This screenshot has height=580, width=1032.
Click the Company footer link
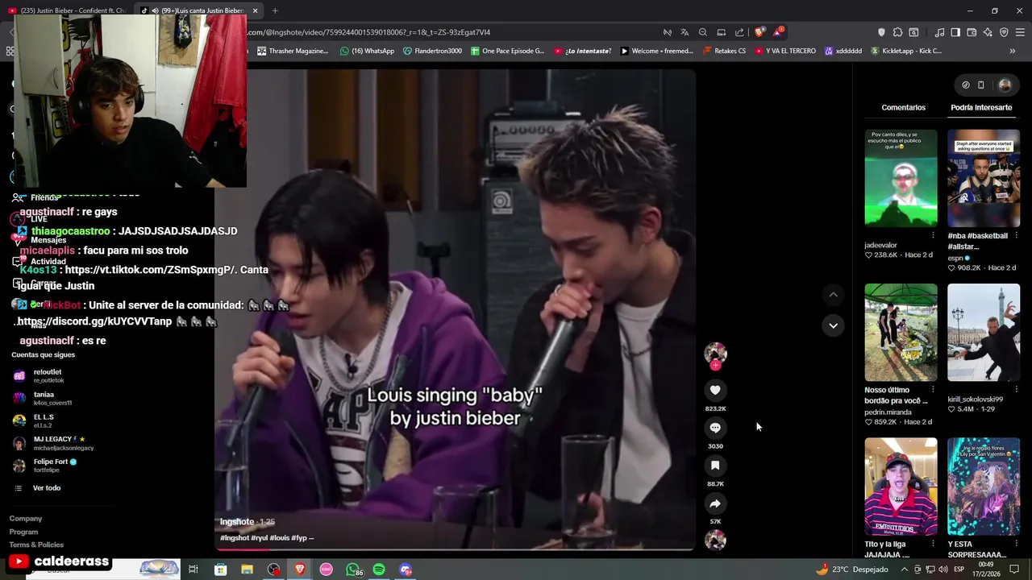pyautogui.click(x=26, y=519)
